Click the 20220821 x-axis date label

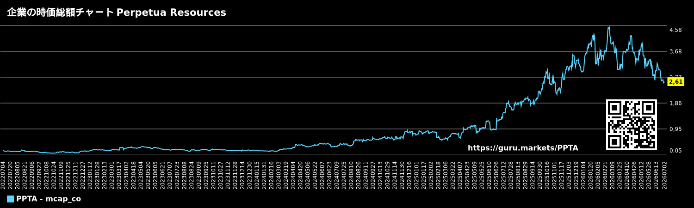25,175
